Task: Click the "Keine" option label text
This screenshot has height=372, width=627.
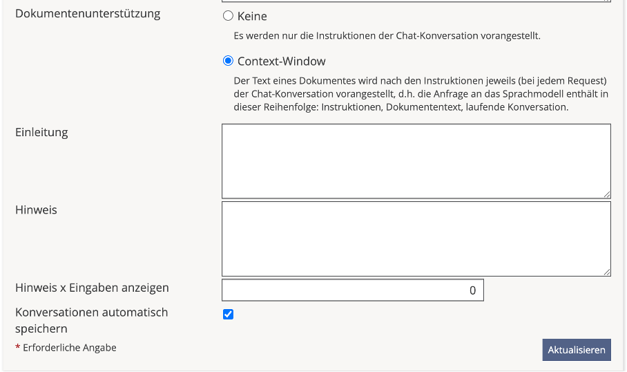Action: [x=252, y=16]
